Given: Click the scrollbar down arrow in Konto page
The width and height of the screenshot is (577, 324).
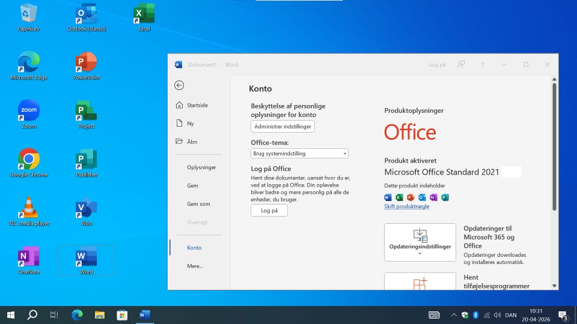Looking at the screenshot, I should 554,286.
